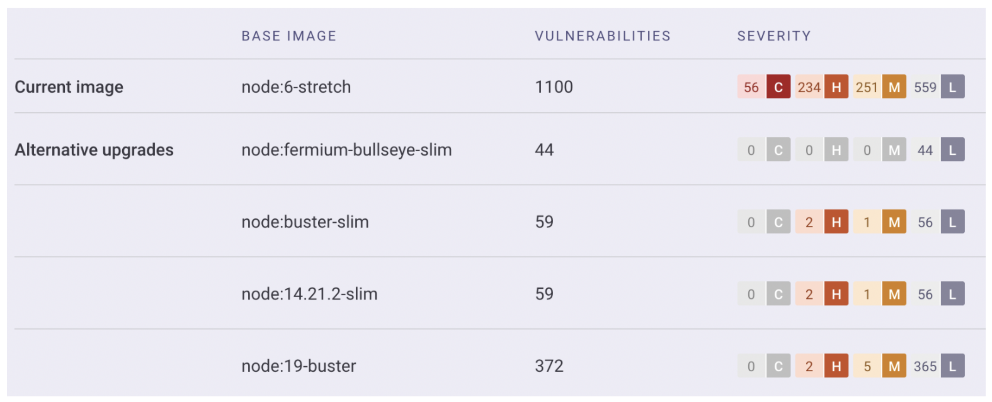Click the Severity column header

(774, 36)
